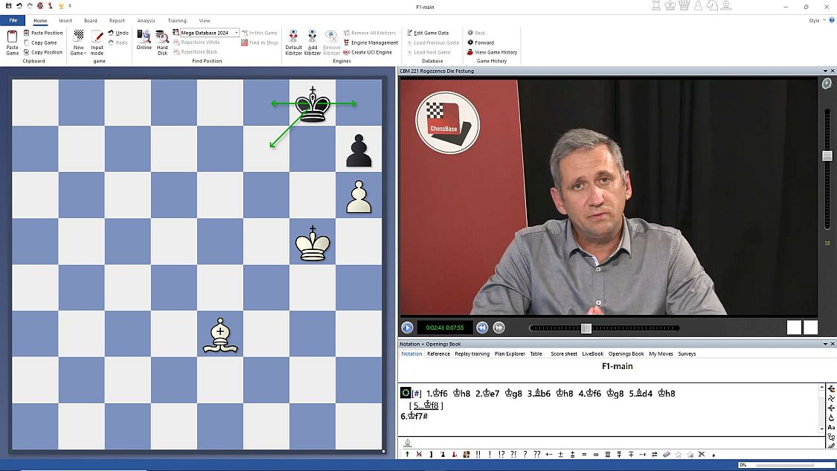837x471 pixels.
Task: Open the LiveBook tab
Action: click(592, 353)
